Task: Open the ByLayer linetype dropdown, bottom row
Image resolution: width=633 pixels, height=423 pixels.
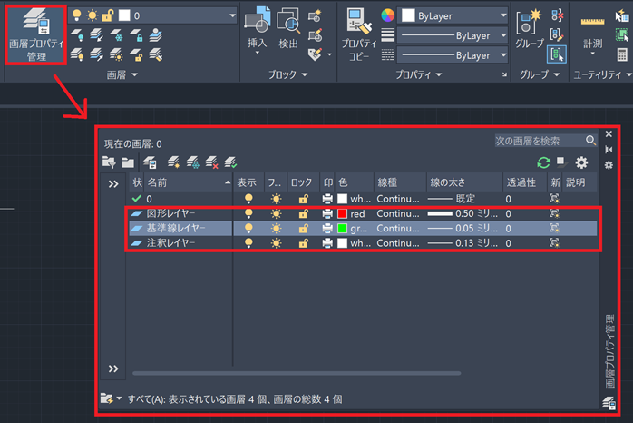Action: [x=453, y=55]
